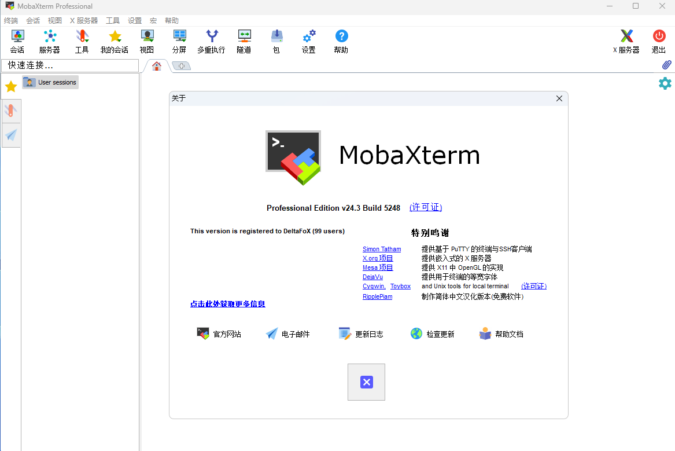This screenshot has height=451, width=675.
Task: Open the 帮助 question mark toolbar icon
Action: tap(341, 41)
